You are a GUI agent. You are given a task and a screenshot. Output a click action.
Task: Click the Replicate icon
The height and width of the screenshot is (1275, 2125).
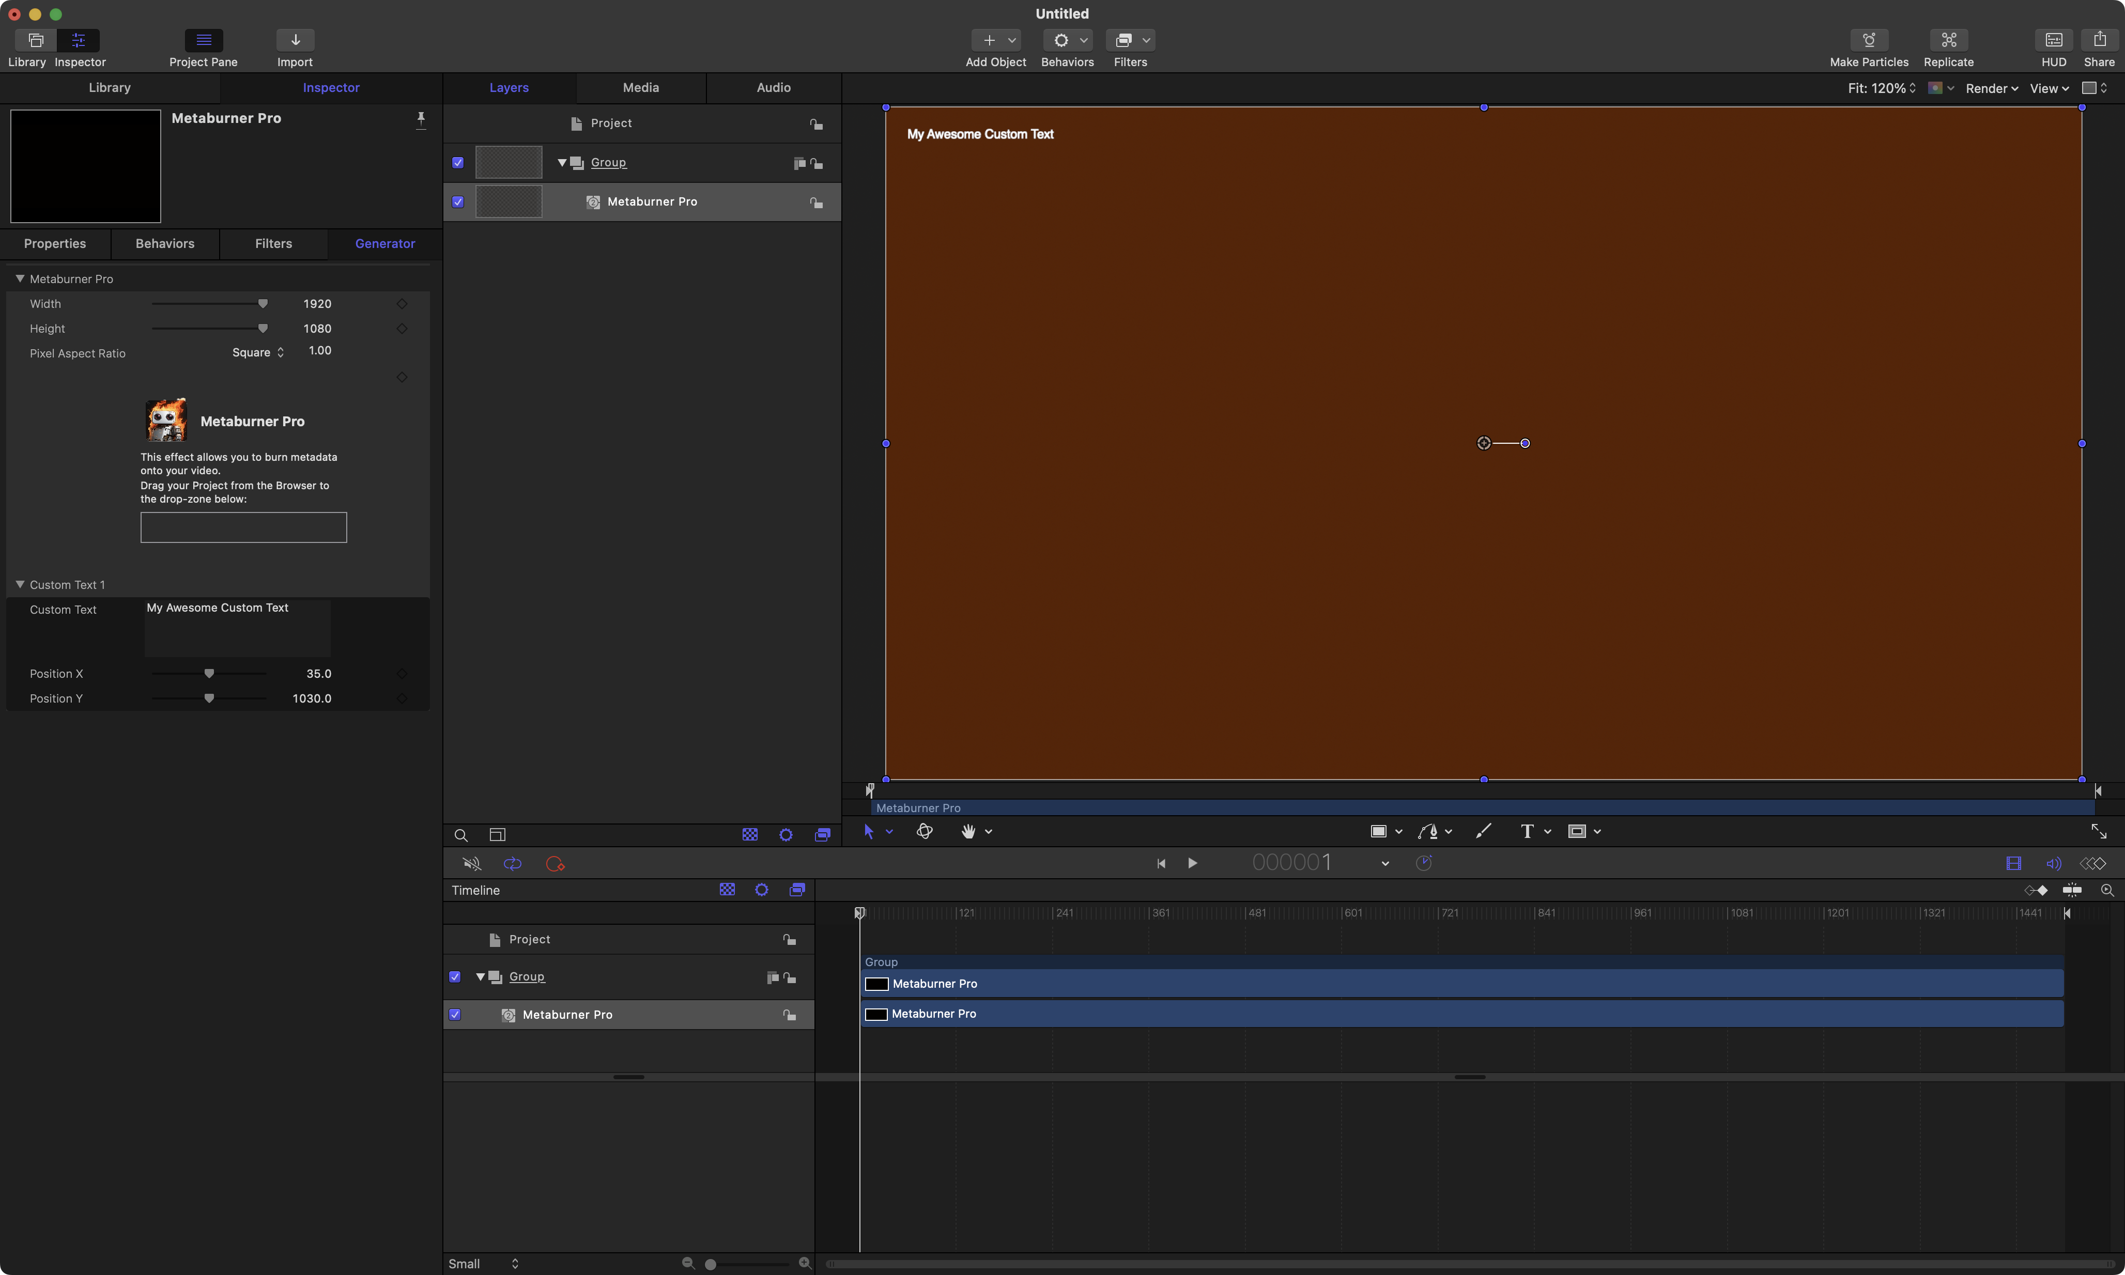1948,40
